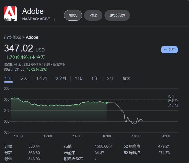Click the 347.02 price value
The image size is (189, 163).
tap(19, 48)
